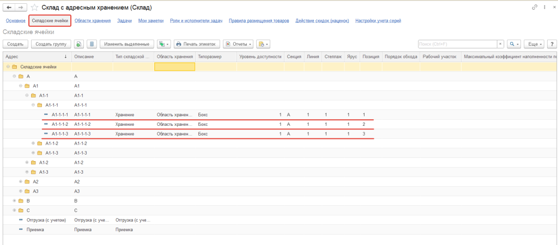Viewport: 558px width, 245px height.
Task: Click the list view mode icon
Action: [92, 44]
